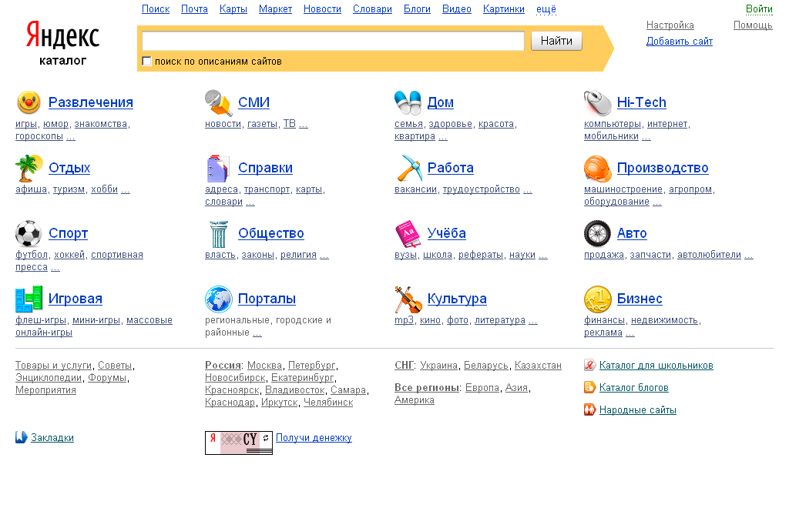Screen dimensions: 789x508
Task: Click into the catalog search field
Action: coord(333,42)
